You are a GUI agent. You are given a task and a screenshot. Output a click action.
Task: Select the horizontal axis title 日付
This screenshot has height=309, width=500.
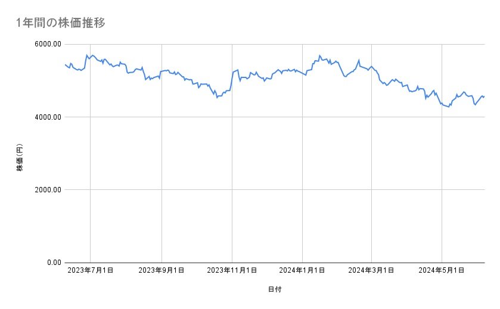click(275, 289)
